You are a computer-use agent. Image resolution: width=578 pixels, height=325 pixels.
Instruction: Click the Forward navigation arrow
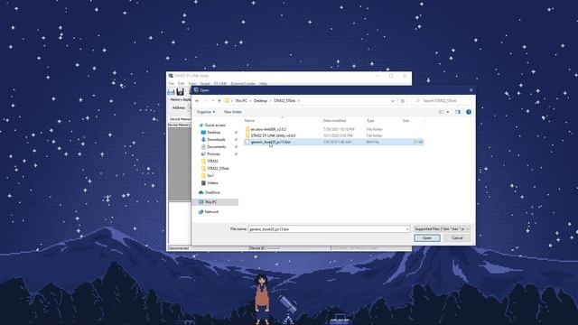pyautogui.click(x=206, y=100)
